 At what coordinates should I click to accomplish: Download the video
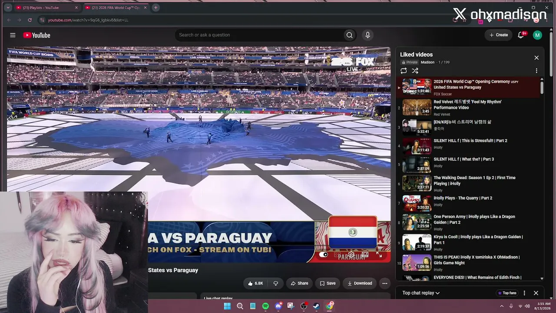[360, 283]
